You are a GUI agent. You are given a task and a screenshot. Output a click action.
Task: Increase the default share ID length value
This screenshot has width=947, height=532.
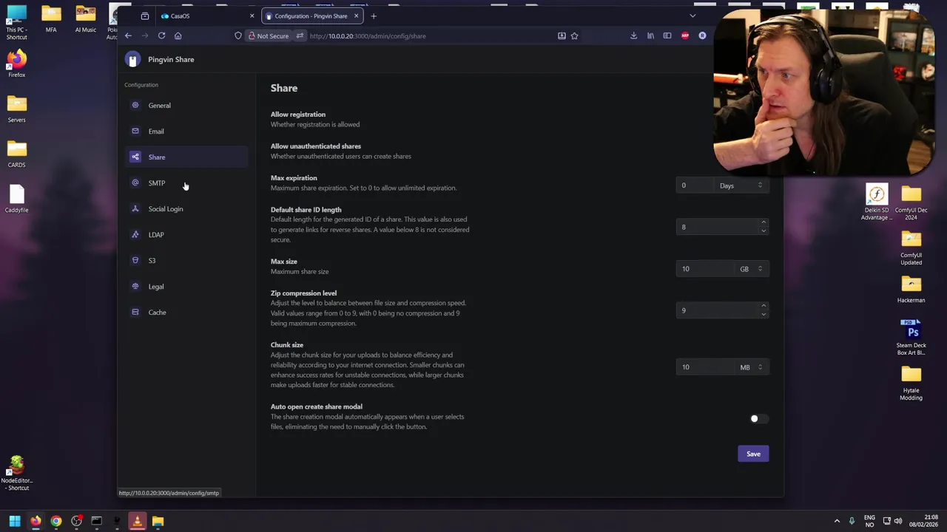764,223
